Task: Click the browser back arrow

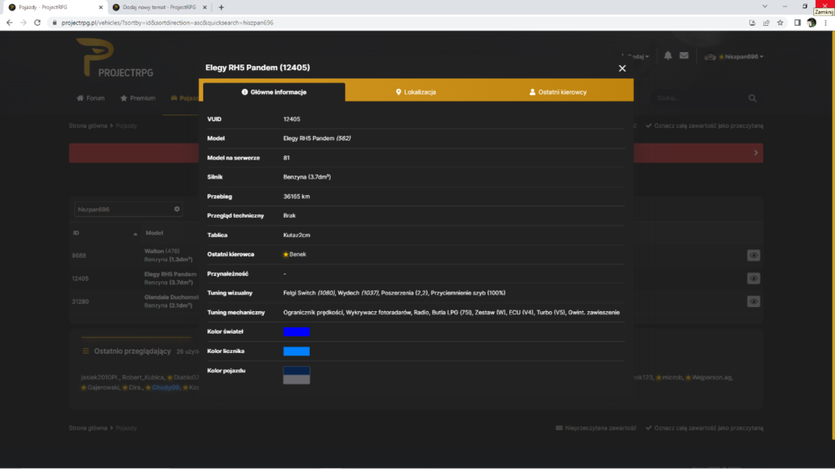Action: click(9, 23)
